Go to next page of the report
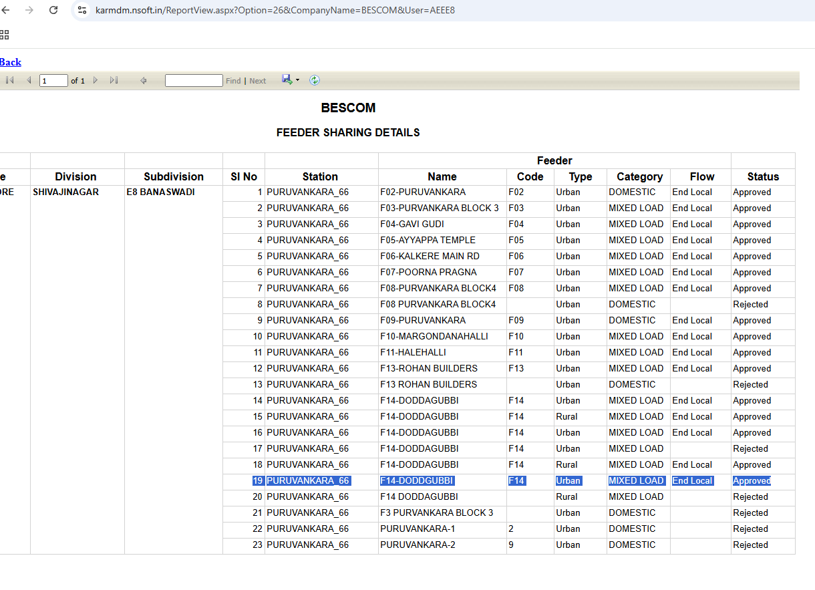Screen dimensions: 815x590 click(96, 80)
